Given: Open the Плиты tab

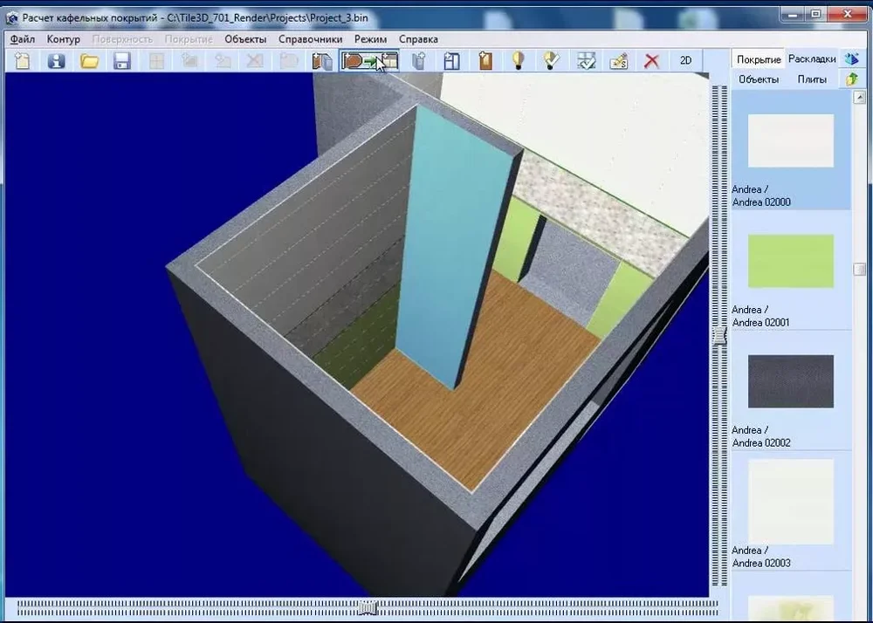Looking at the screenshot, I should tap(812, 79).
